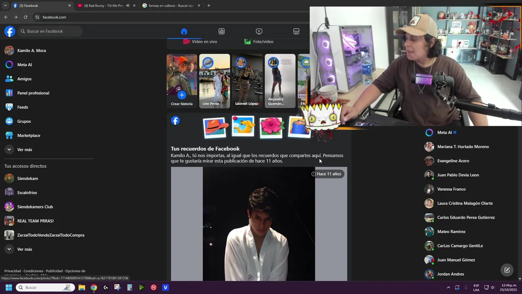Click the site information icon in address bar
Screen dimensions: 522x294
[x=37, y=17]
